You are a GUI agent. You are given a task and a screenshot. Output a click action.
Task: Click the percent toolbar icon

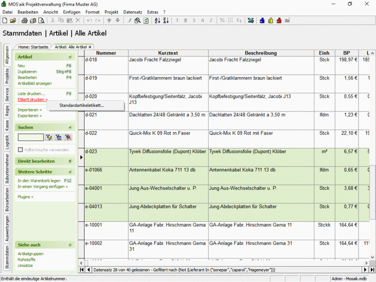coord(222,20)
